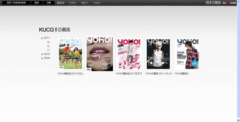Select month 07 under 2011
The image size is (240, 122).
[x=48, y=50]
